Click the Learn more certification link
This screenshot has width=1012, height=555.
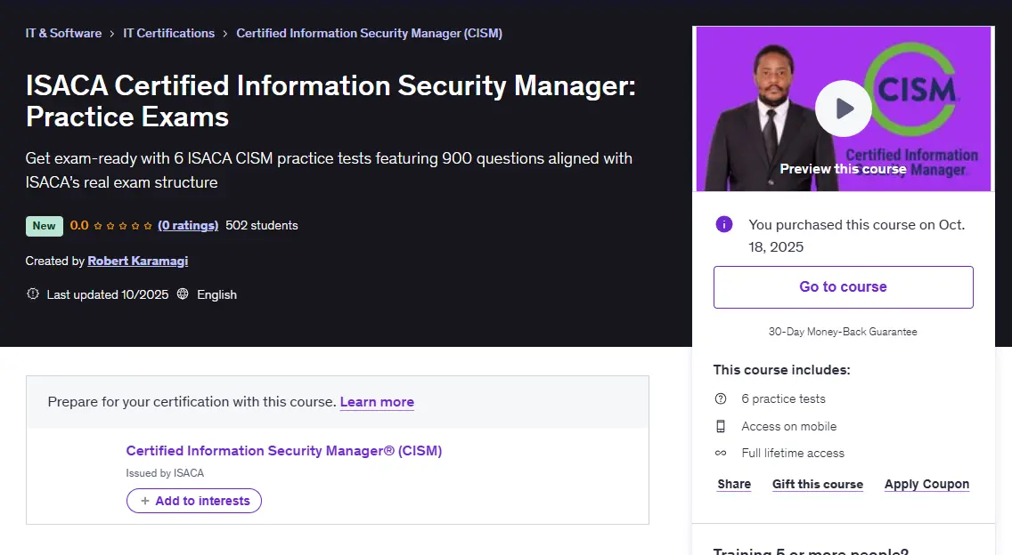pyautogui.click(x=377, y=402)
